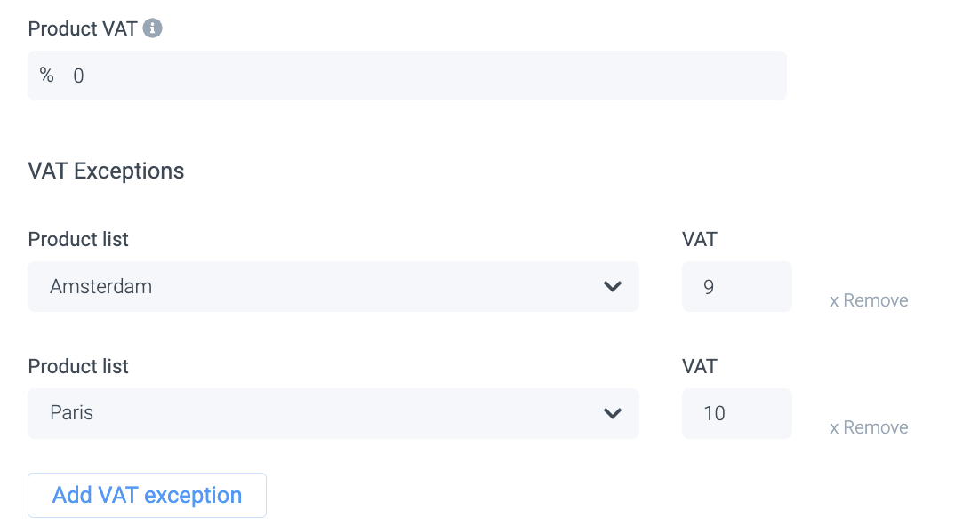Click the VAT label above the 9 field
This screenshot has width=955, height=526.
tap(699, 240)
